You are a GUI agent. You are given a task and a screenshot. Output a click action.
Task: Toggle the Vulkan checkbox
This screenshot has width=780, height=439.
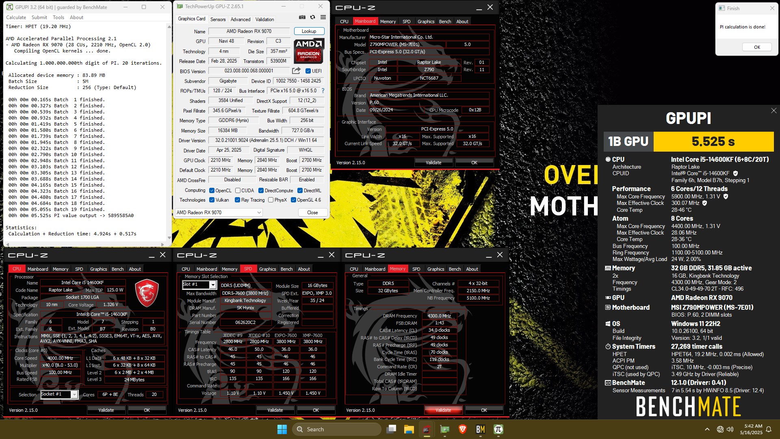[x=212, y=200]
